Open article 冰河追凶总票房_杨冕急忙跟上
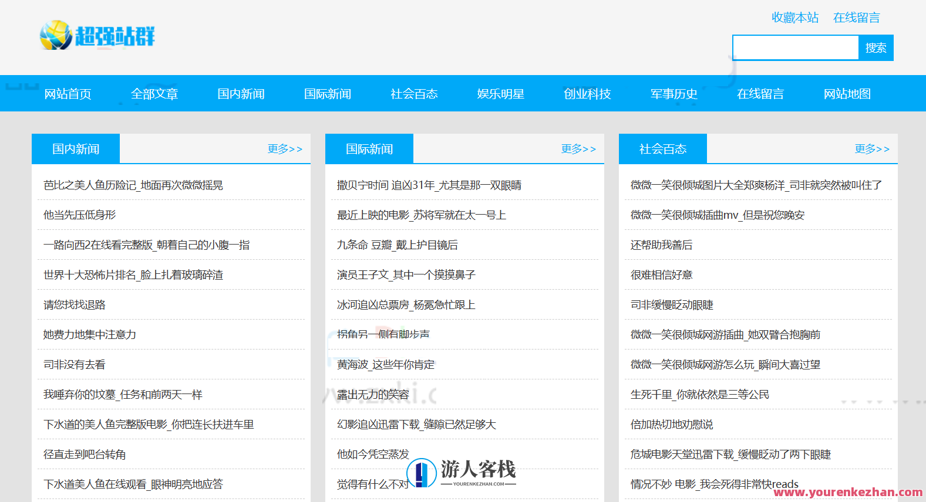 click(406, 305)
